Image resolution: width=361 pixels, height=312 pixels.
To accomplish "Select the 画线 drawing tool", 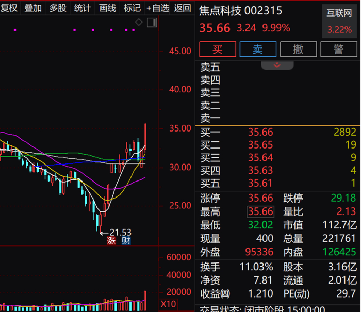I will [x=107, y=8].
